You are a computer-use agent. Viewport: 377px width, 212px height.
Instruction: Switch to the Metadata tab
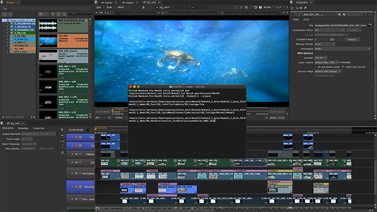pos(23,128)
